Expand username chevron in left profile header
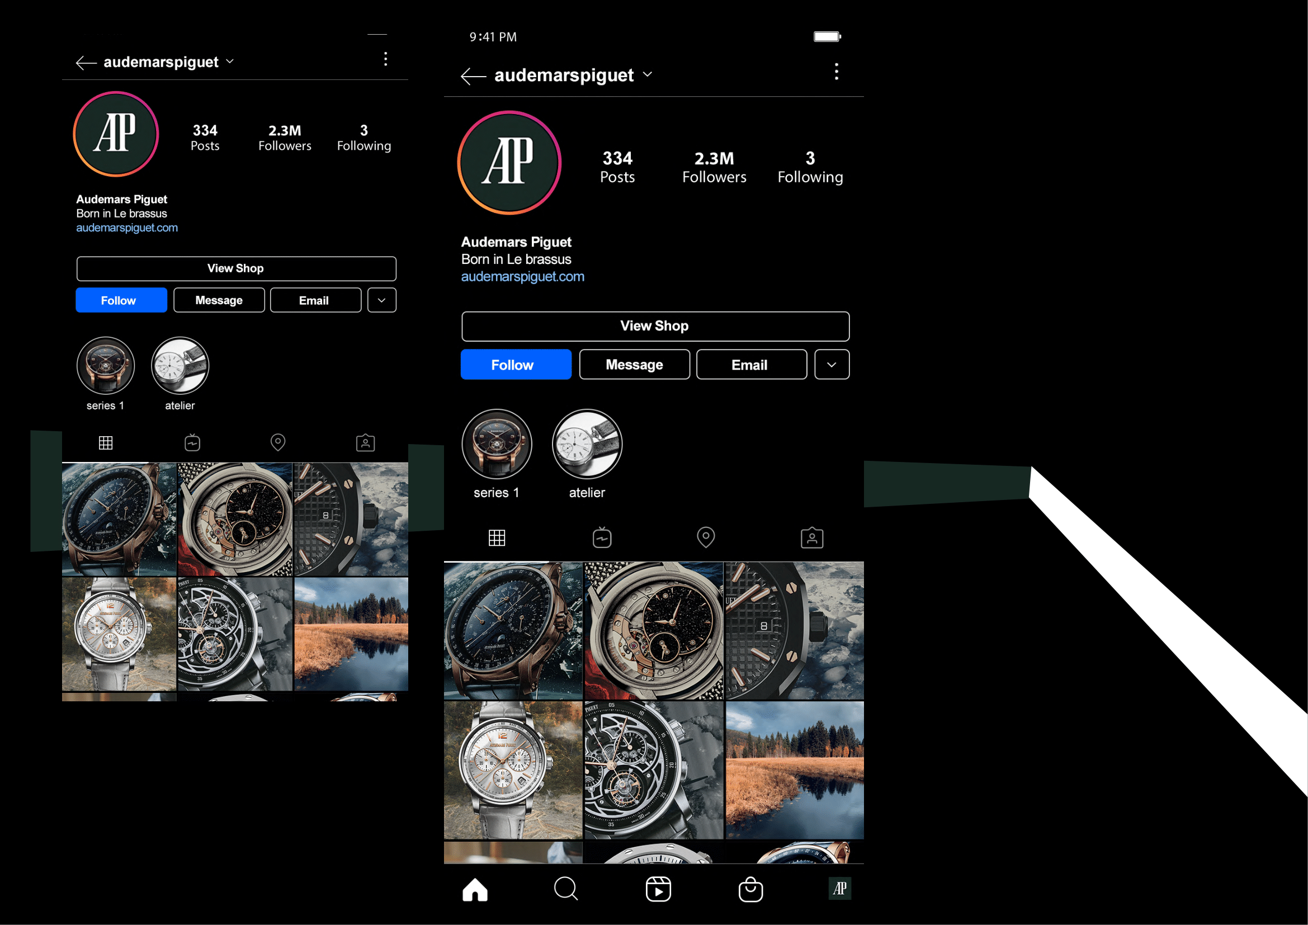This screenshot has height=925, width=1308. 230,62
